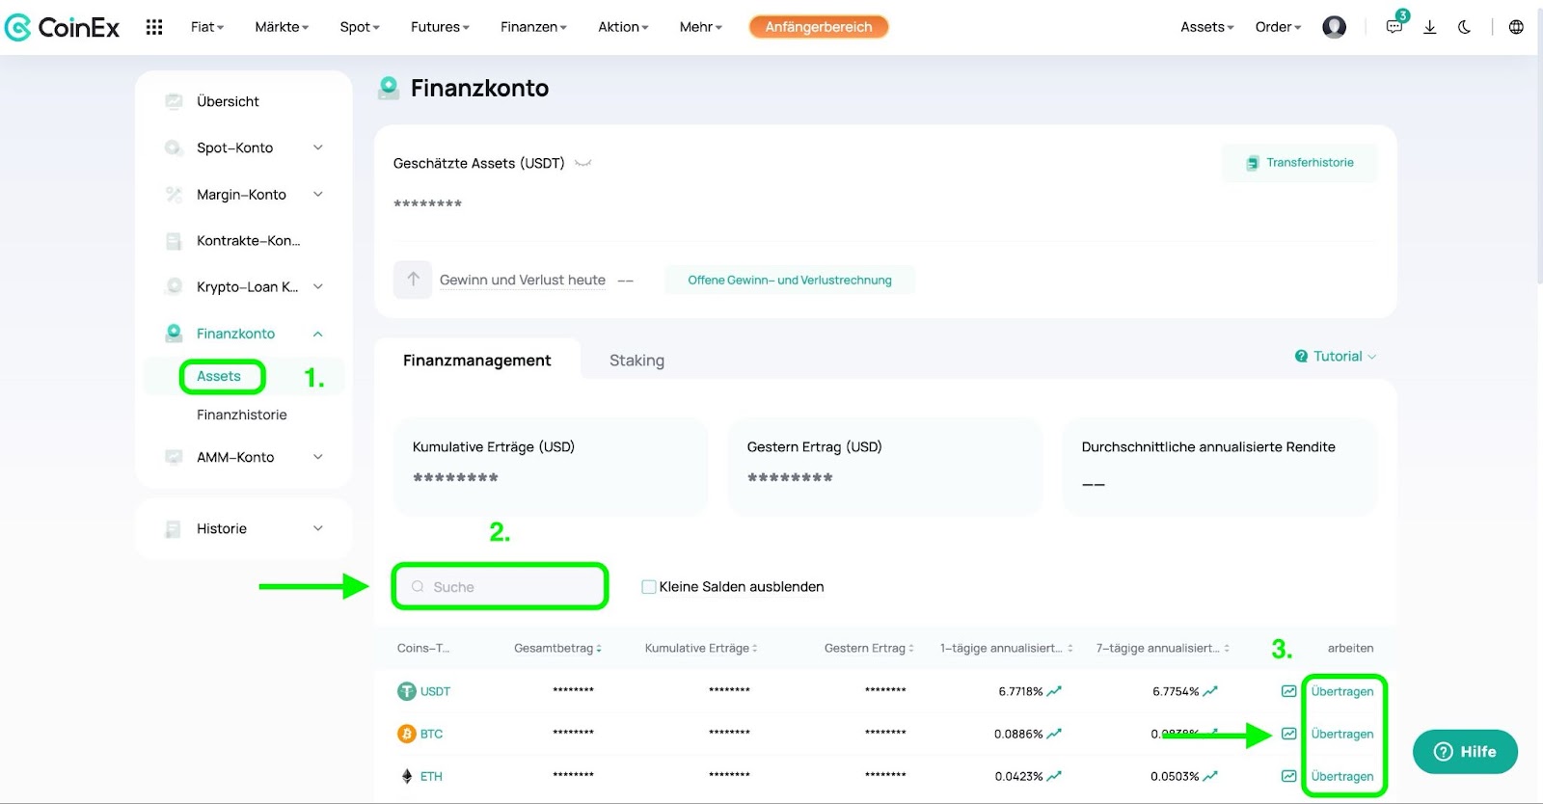Image resolution: width=1543 pixels, height=804 pixels.
Task: Click into the Suche search field
Action: (500, 586)
